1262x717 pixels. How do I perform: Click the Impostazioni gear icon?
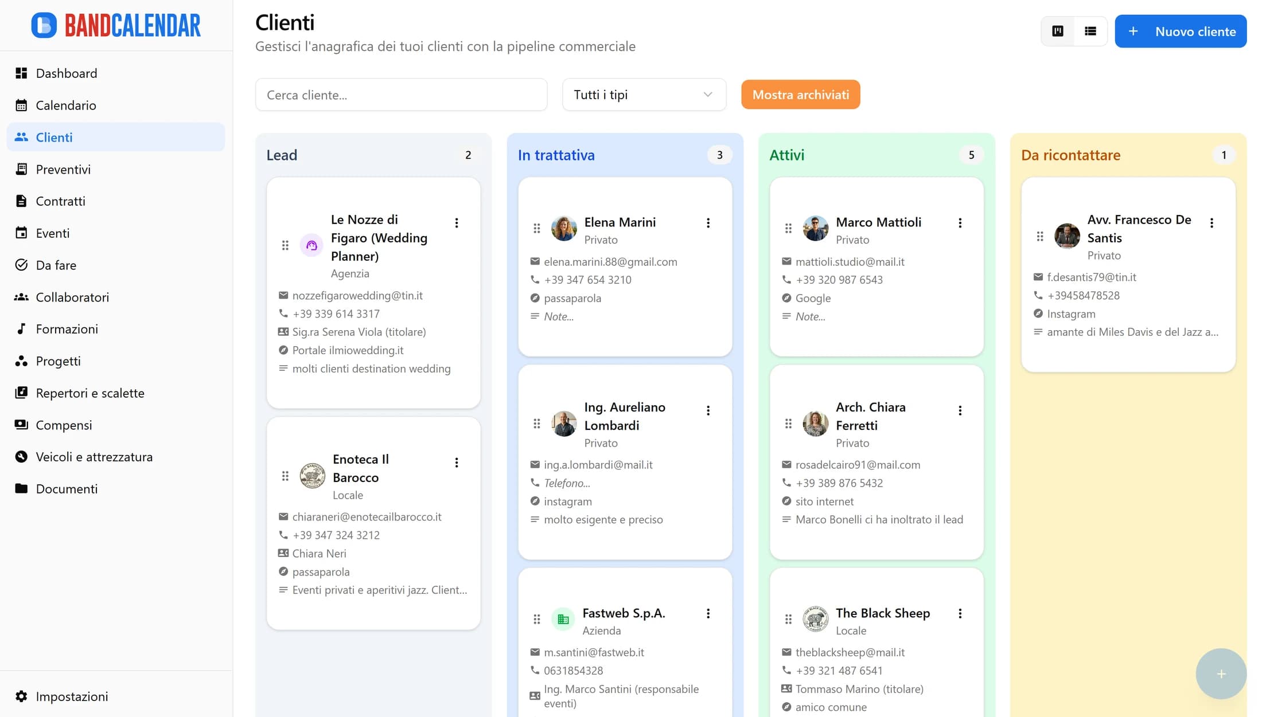(x=21, y=696)
